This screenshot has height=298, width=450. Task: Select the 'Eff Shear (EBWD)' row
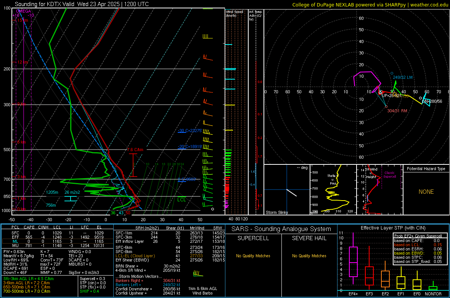170,260
